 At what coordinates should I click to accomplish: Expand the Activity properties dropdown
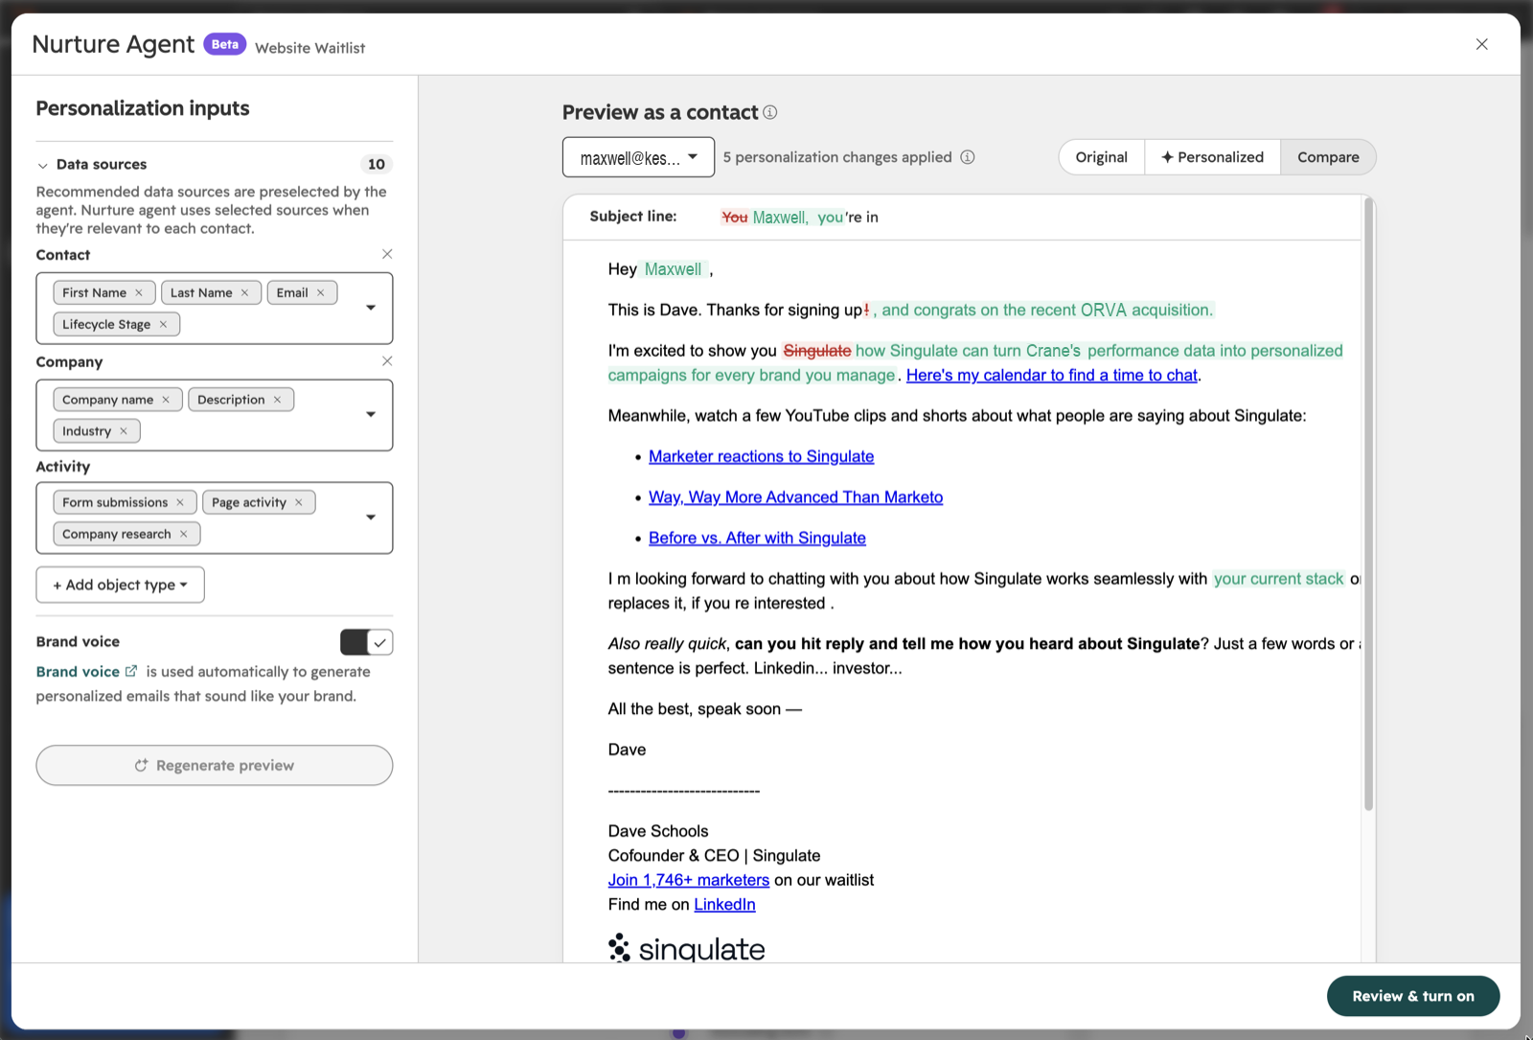click(371, 518)
